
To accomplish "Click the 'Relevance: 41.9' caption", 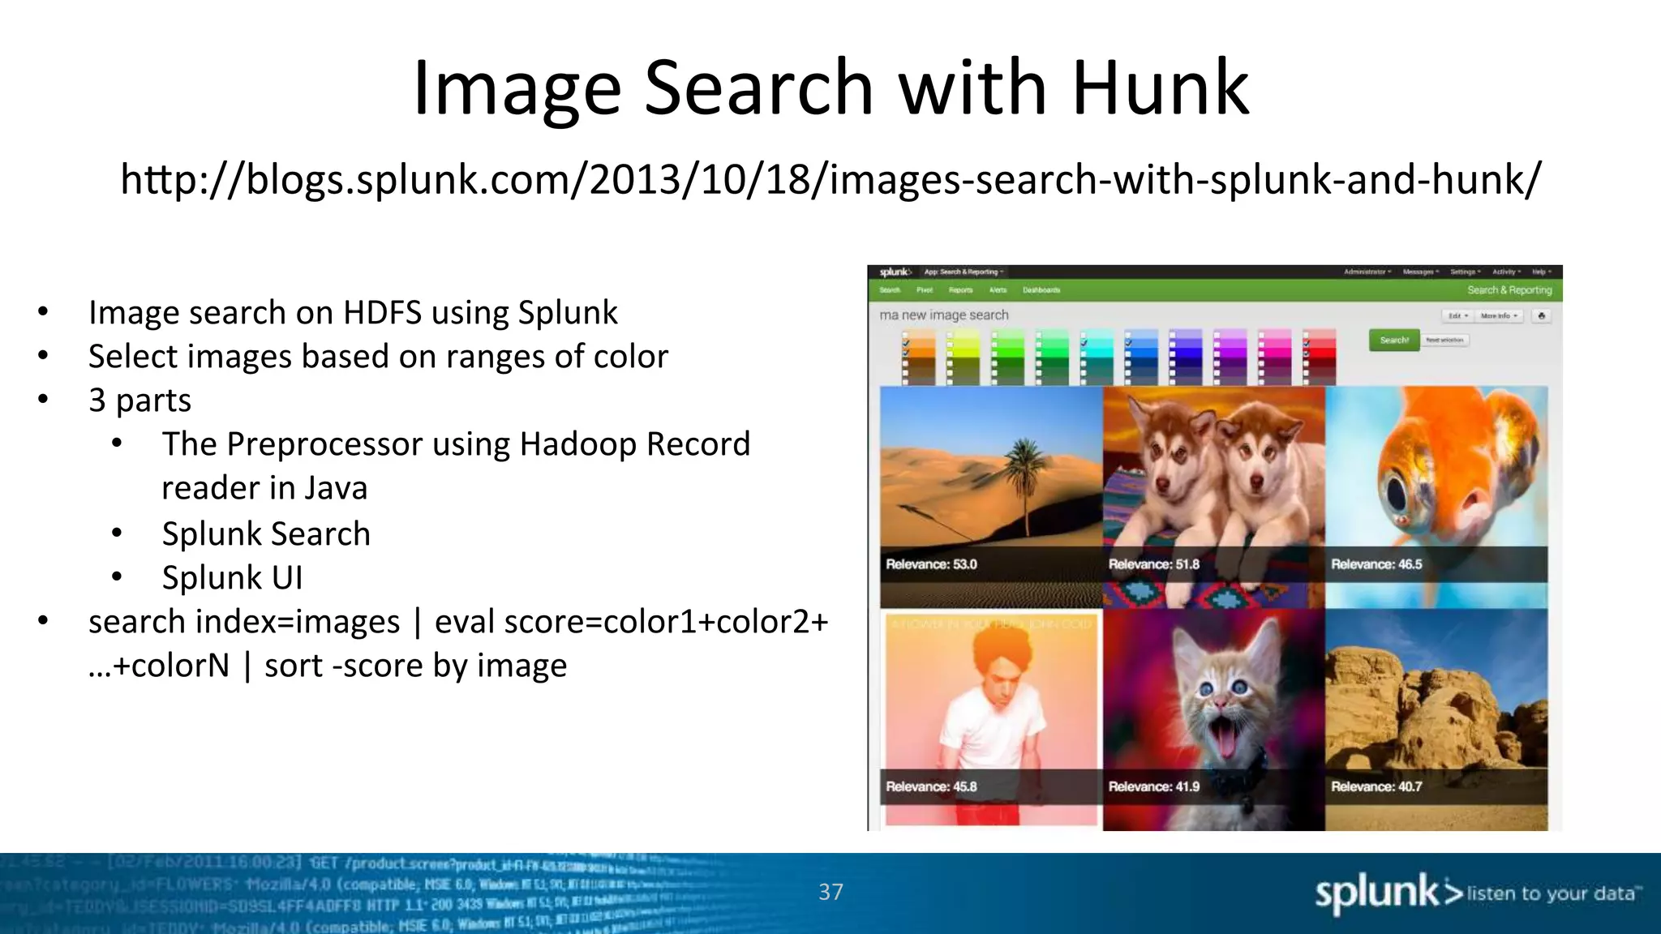I will [1153, 786].
